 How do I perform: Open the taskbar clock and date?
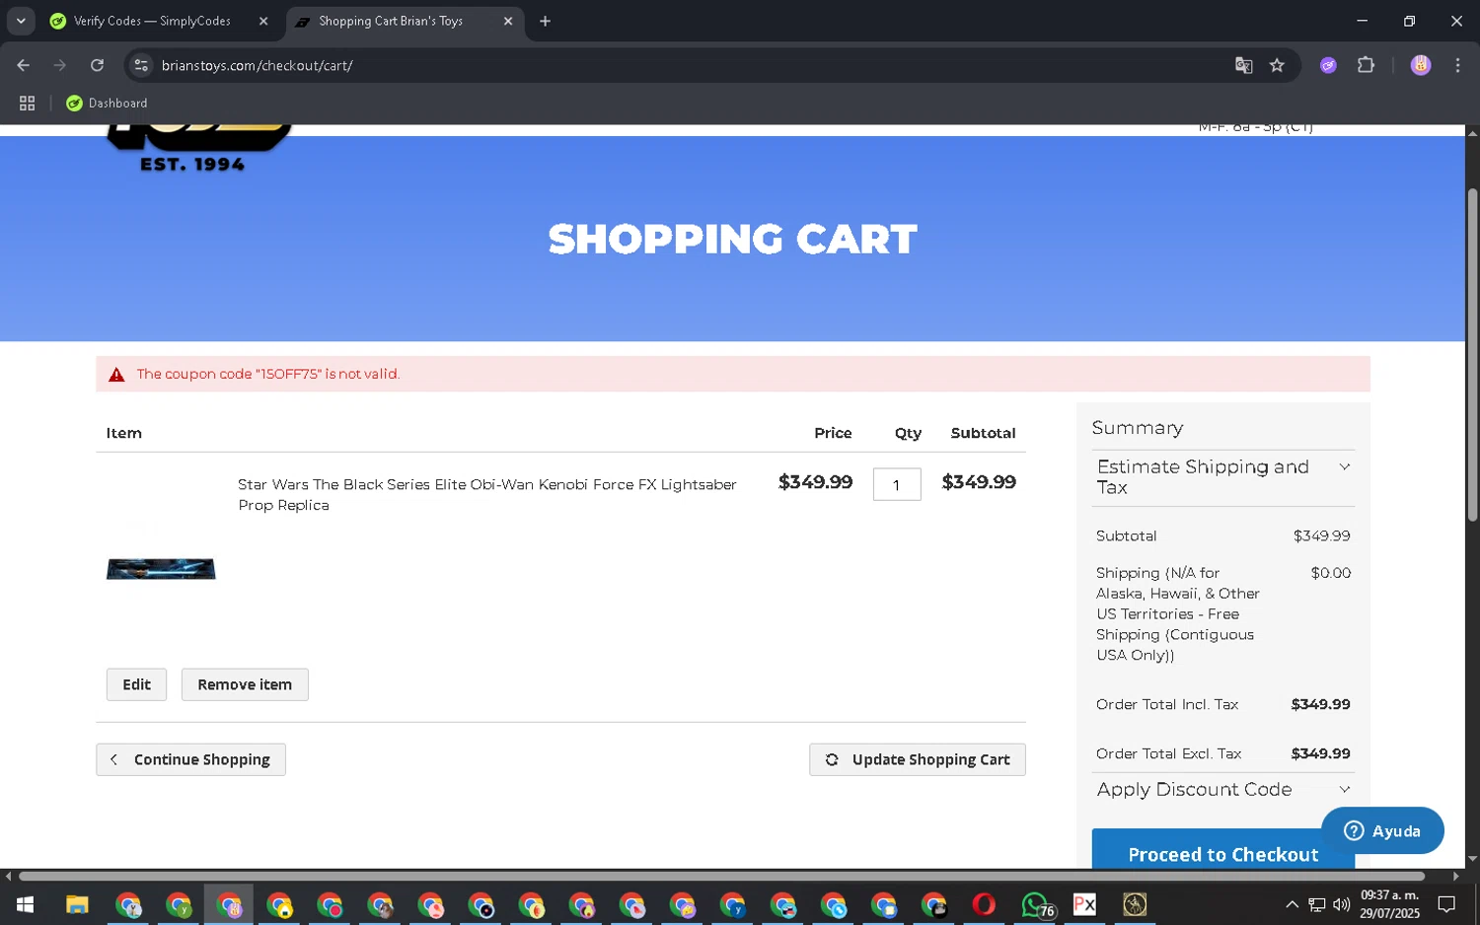pos(1389,904)
